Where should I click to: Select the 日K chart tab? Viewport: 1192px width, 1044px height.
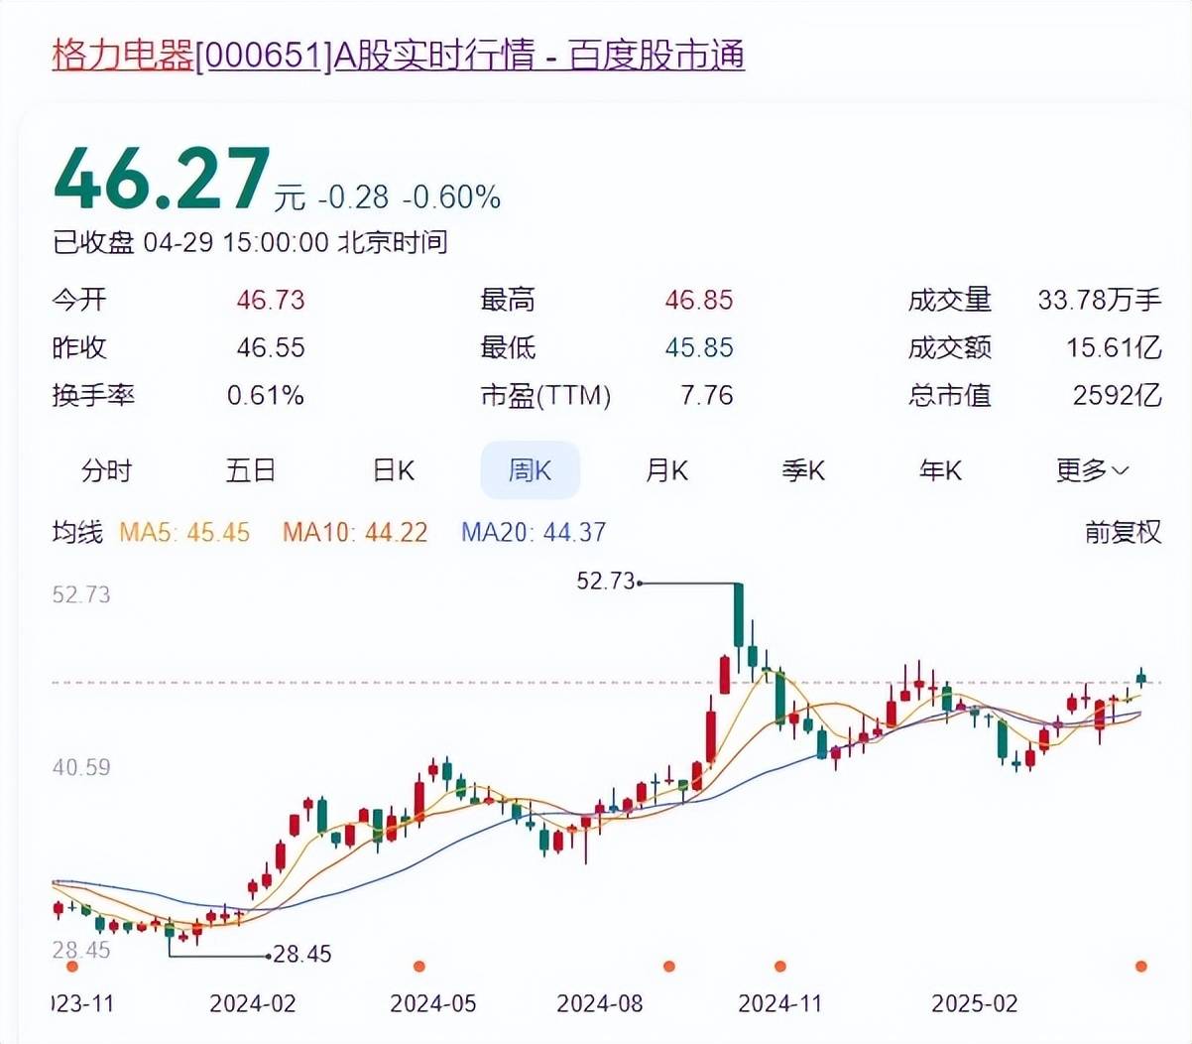(393, 470)
